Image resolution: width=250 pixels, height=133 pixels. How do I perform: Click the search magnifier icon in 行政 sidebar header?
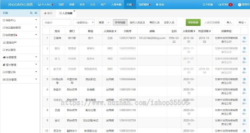point(31,13)
